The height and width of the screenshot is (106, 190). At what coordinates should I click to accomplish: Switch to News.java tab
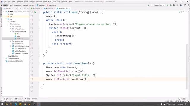[49, 9]
